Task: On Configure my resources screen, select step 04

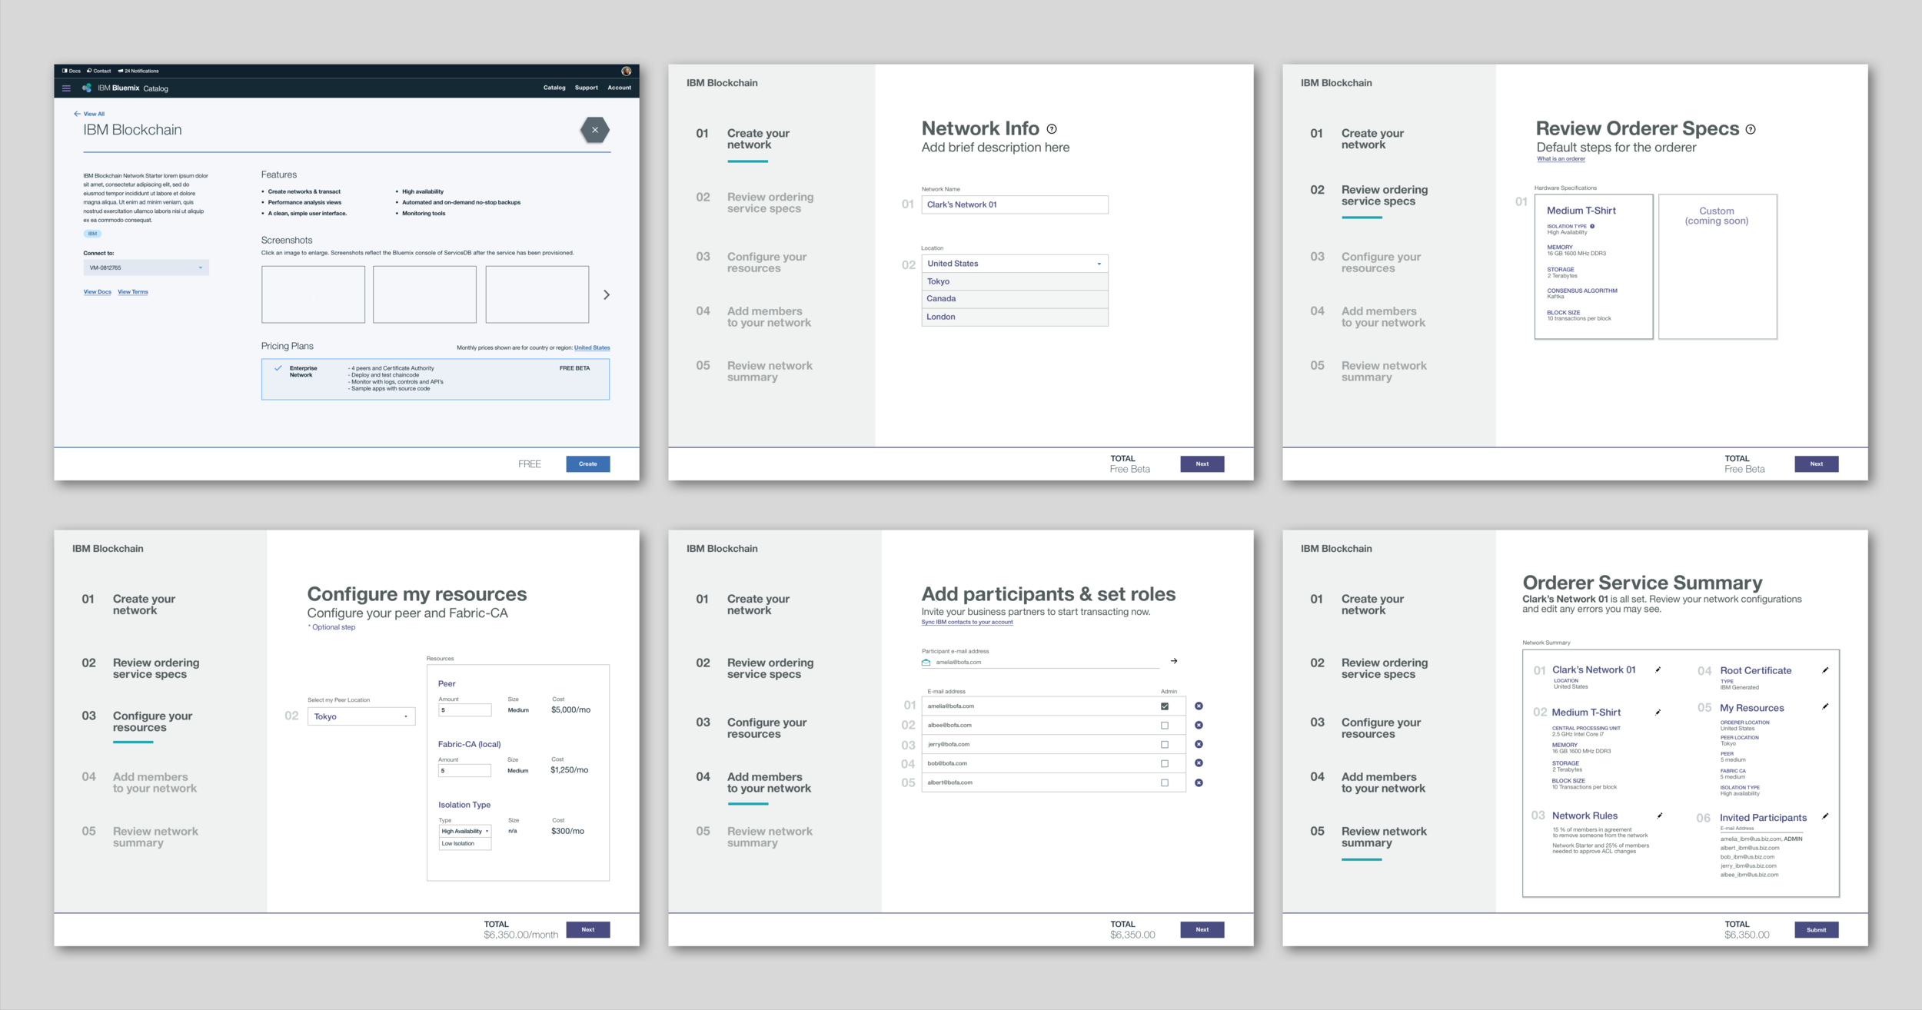Action: click(139, 782)
